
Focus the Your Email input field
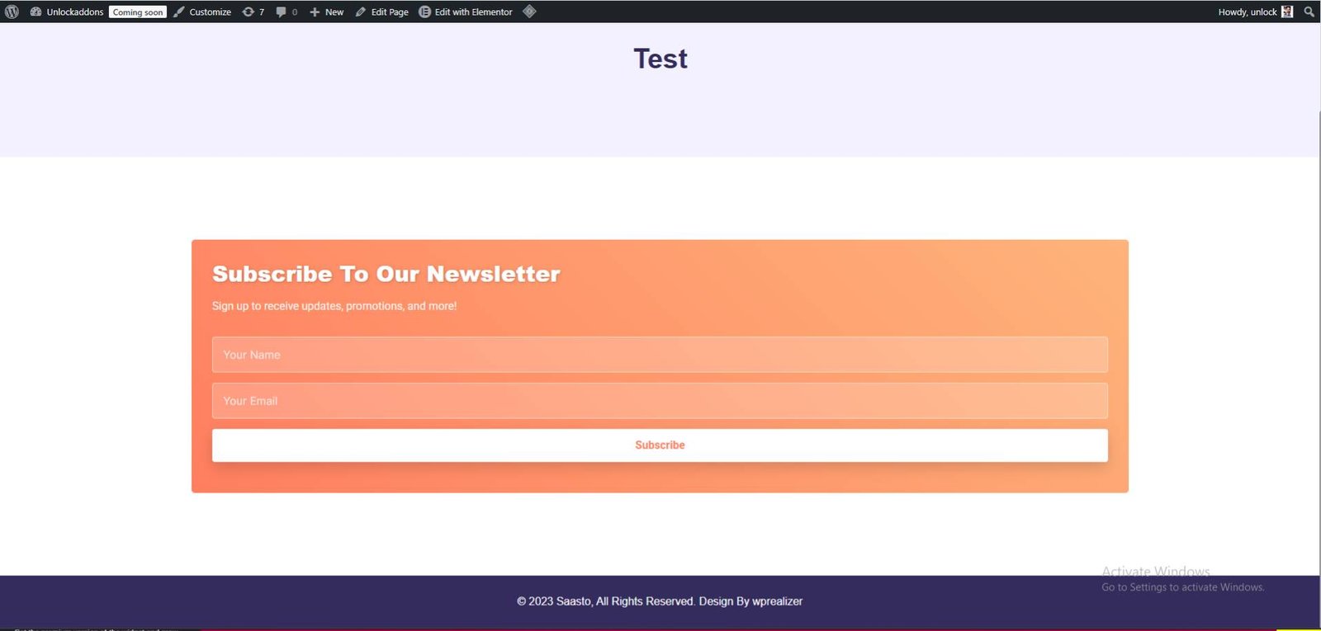[x=660, y=401]
